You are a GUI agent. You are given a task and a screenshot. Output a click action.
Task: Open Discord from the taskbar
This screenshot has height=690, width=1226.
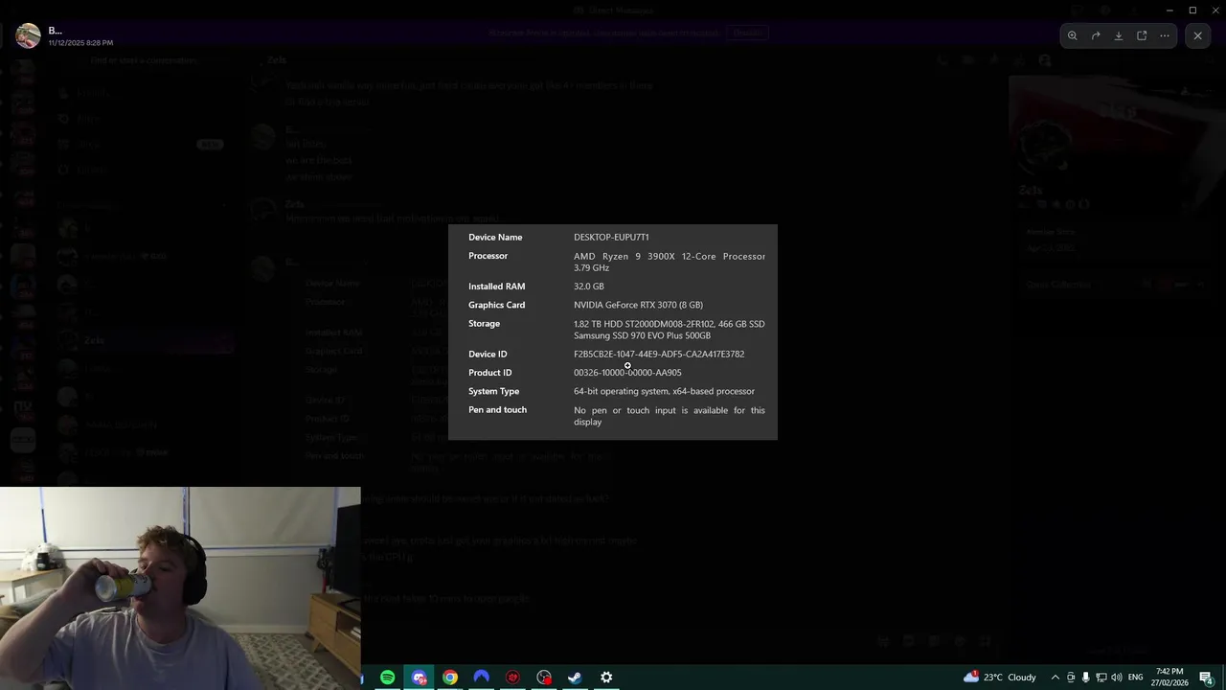[x=420, y=678]
